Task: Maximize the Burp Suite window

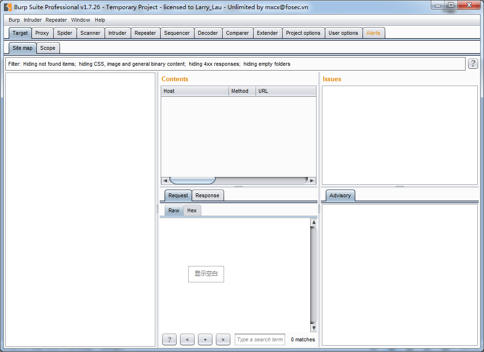Action: pos(451,5)
